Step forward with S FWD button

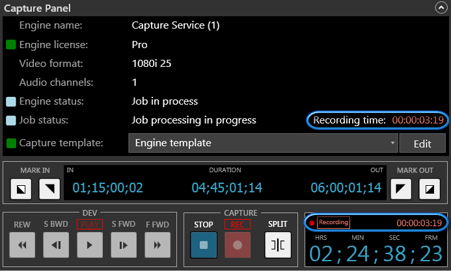[x=124, y=245]
